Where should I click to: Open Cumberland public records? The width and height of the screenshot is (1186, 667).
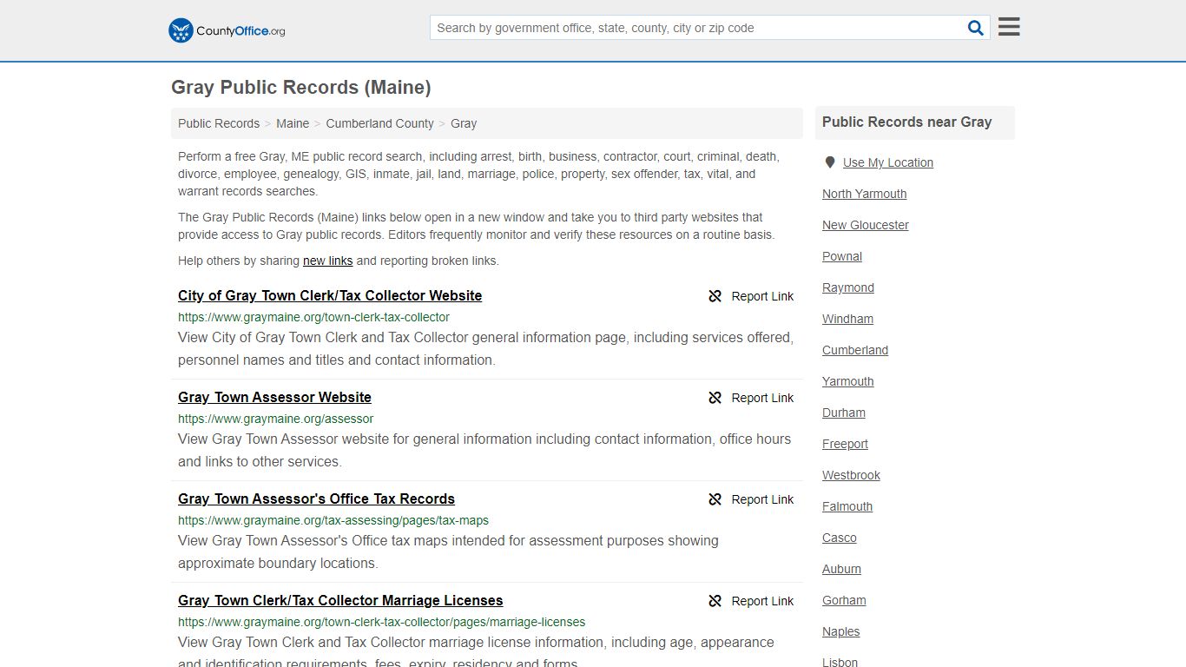coord(855,350)
